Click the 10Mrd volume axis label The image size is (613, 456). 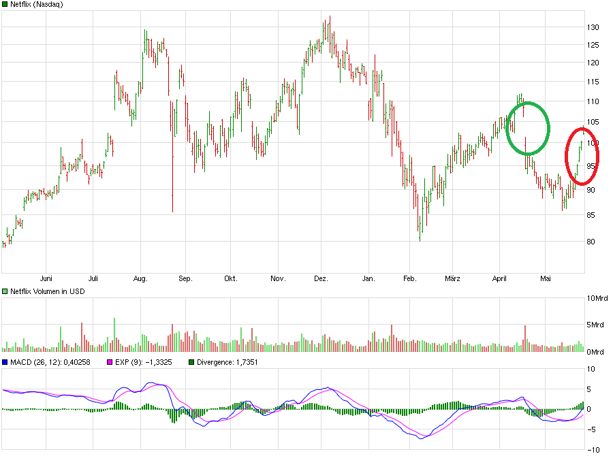[597, 297]
